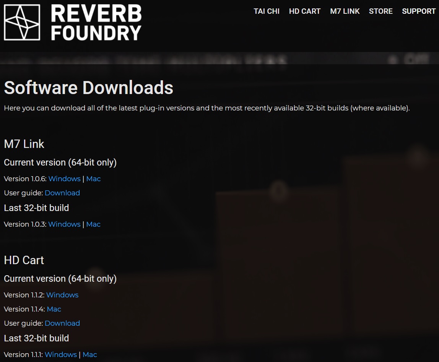
Task: Get the HD Cart 1.1.1 Windows build
Action: click(x=60, y=354)
